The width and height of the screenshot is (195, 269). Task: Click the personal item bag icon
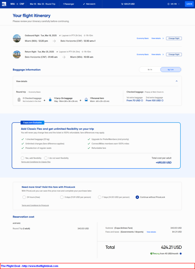pos(86,100)
